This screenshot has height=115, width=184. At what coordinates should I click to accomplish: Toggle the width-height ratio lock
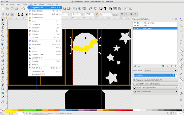[97, 14]
